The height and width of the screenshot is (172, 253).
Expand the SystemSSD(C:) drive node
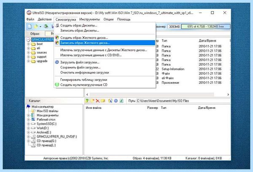(28, 124)
